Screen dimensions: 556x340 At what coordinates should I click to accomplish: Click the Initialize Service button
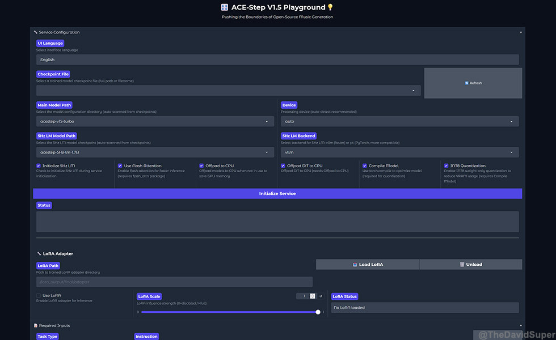[x=277, y=194]
